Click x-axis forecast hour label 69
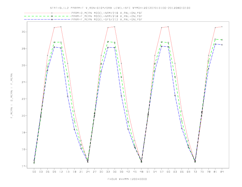This screenshot has height=187, width=242. [189, 172]
